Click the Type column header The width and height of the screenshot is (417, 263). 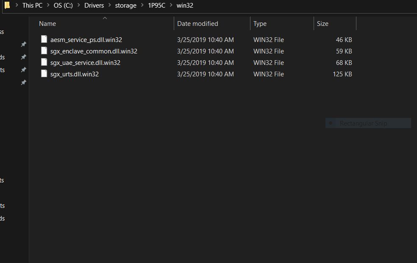(260, 23)
